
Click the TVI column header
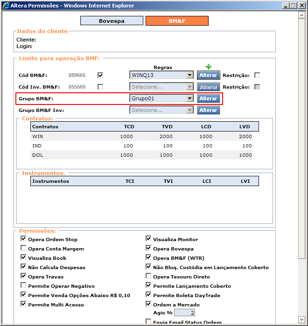pos(168,181)
